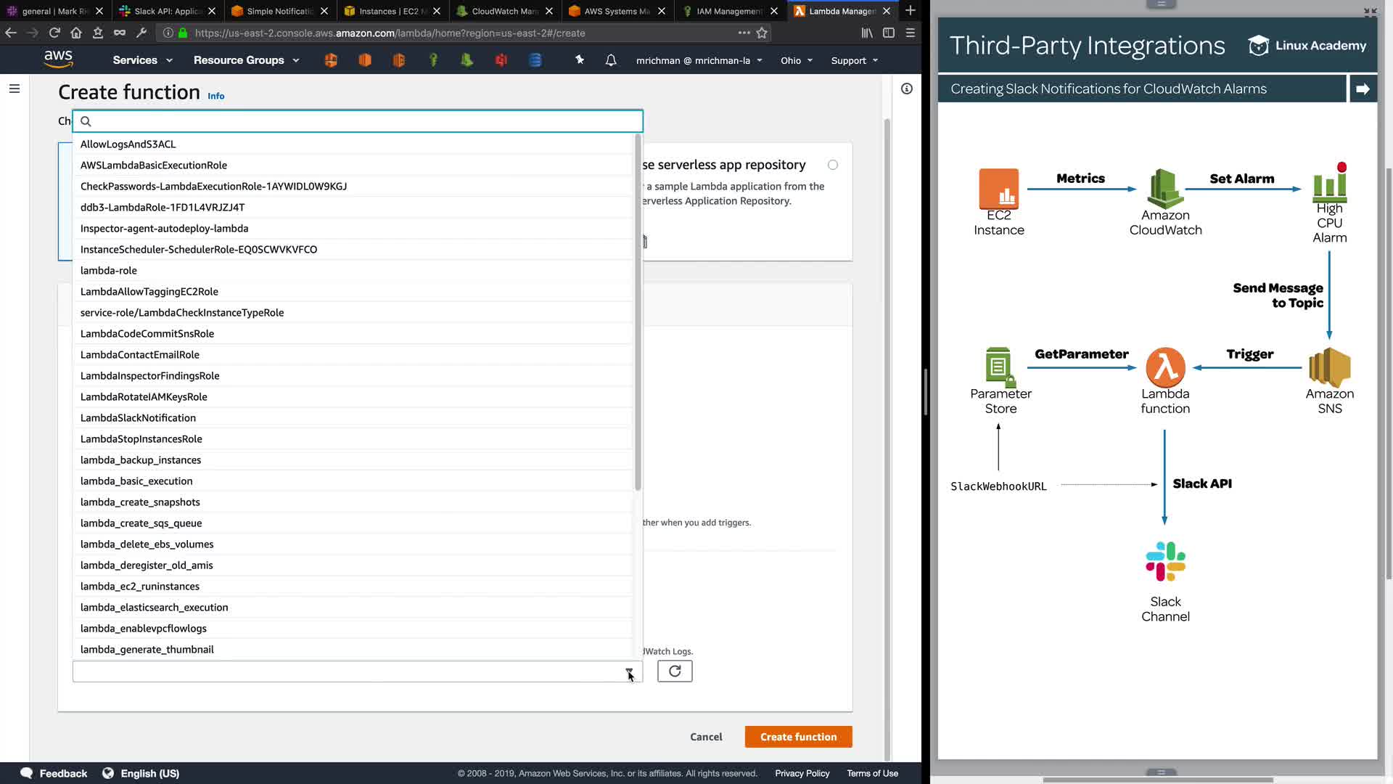
Task: Click the browser reload icon
Action: [54, 33]
